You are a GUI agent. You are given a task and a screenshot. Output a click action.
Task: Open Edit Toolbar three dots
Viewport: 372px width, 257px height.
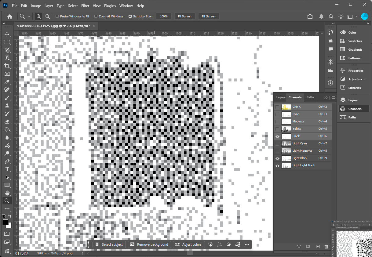coord(7,209)
